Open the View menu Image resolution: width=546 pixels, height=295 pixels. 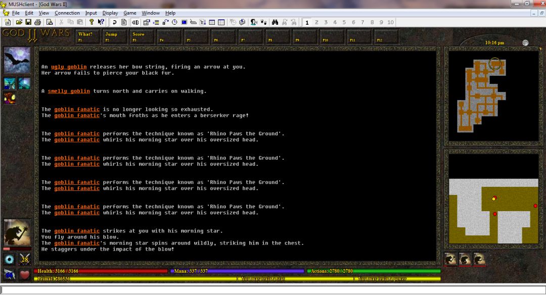[x=43, y=13]
